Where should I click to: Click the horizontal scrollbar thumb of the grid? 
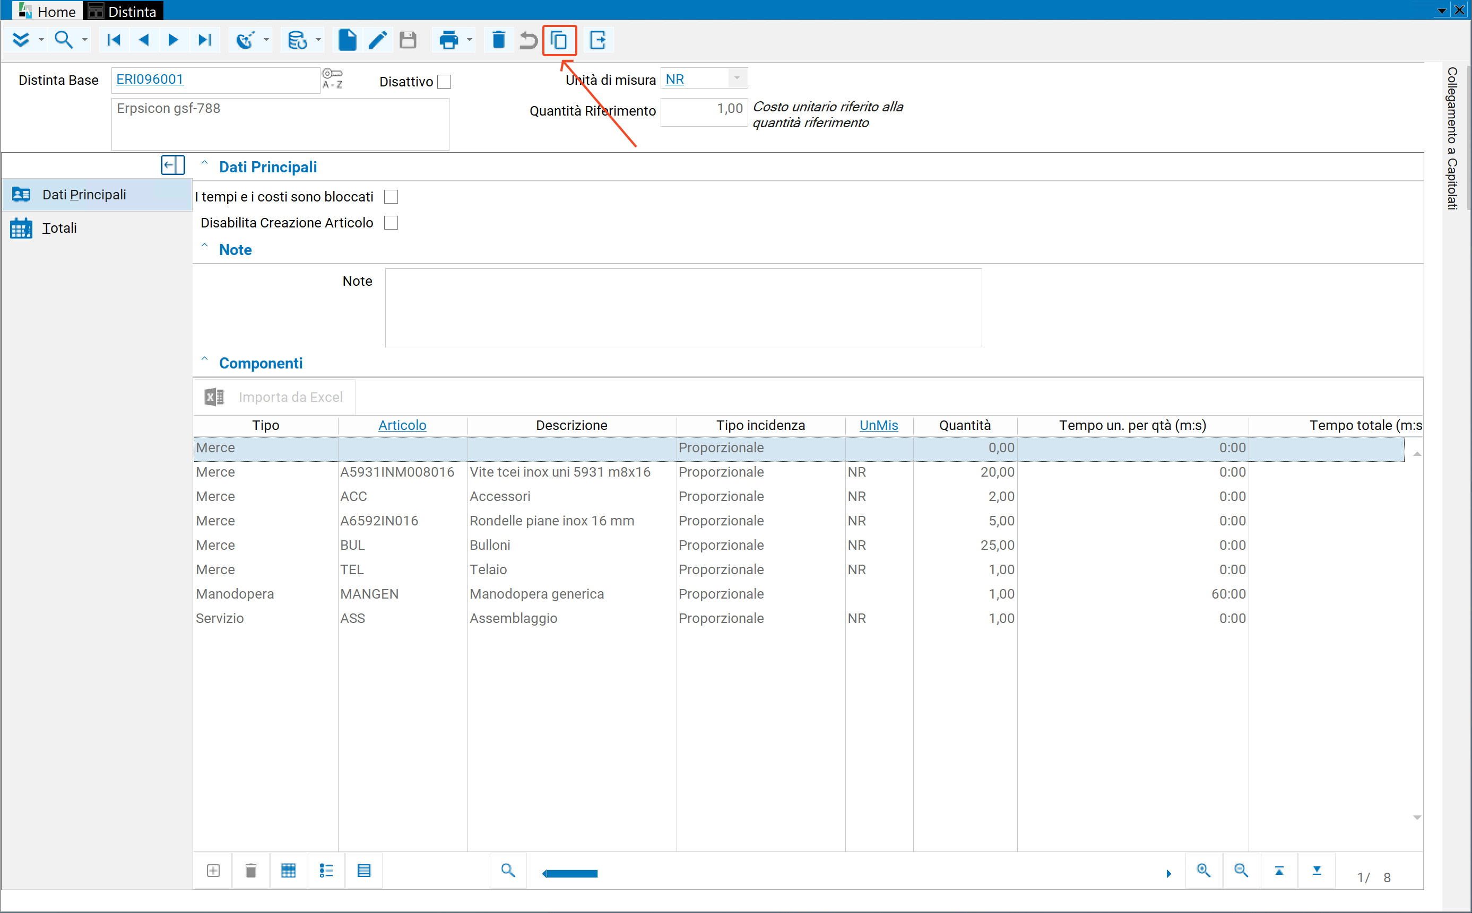[571, 873]
